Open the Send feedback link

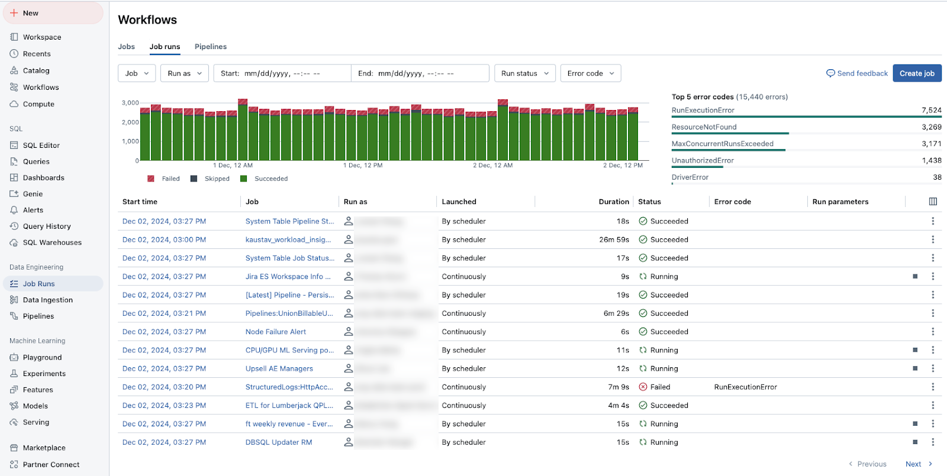coord(856,73)
